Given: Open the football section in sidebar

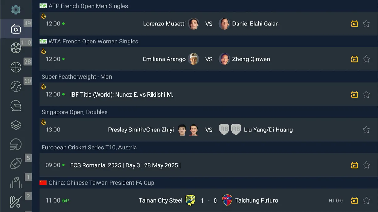Looking at the screenshot, I should point(16,48).
